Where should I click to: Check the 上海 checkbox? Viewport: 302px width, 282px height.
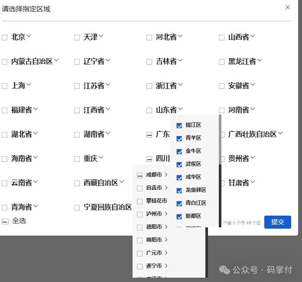pyautogui.click(x=5, y=86)
